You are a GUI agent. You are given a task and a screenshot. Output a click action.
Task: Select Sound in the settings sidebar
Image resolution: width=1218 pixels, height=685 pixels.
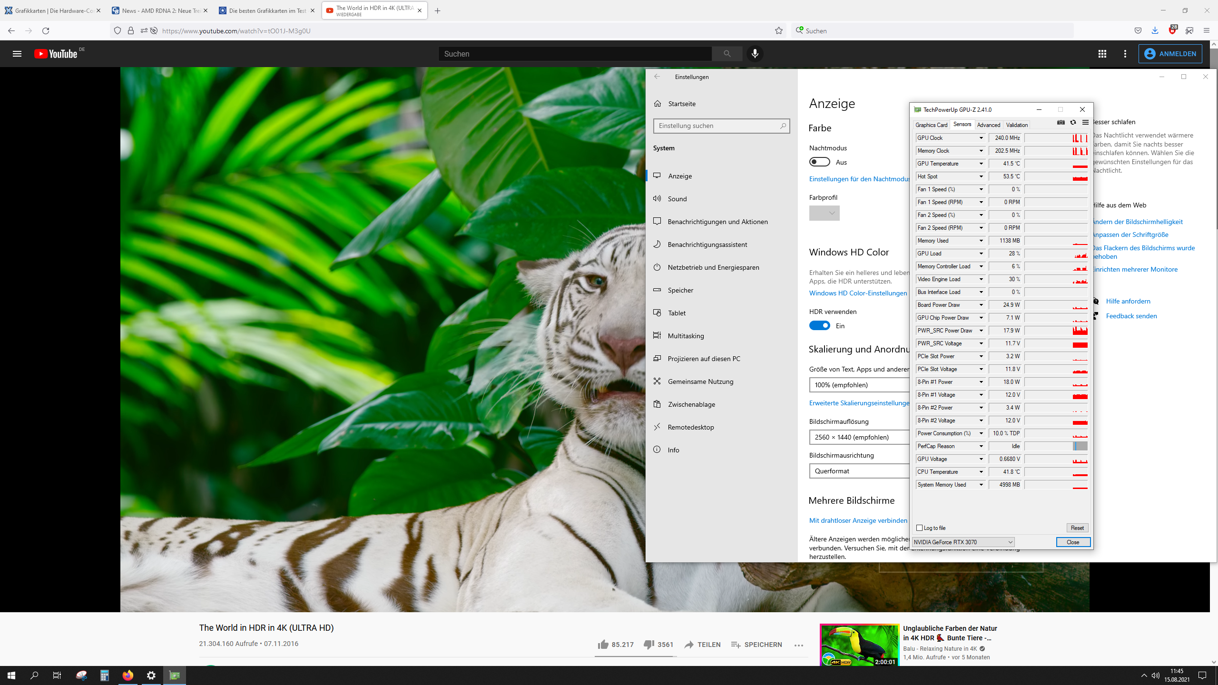pos(677,199)
